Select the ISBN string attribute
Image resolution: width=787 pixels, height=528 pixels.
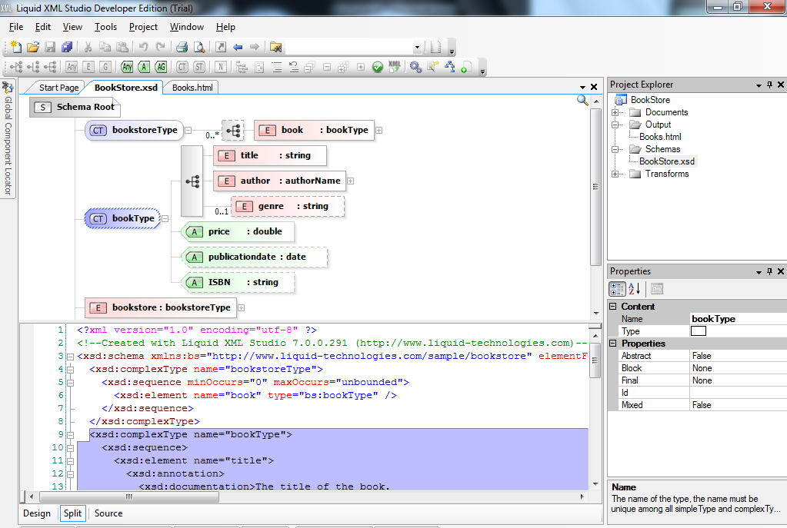238,282
